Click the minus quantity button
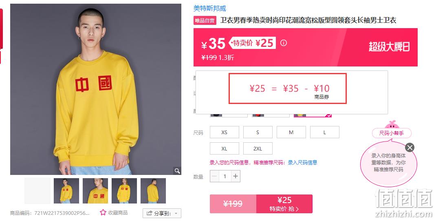The height and width of the screenshot is (221, 436). click(214, 176)
